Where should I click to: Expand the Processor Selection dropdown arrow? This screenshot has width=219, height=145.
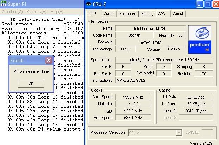pos(179,133)
